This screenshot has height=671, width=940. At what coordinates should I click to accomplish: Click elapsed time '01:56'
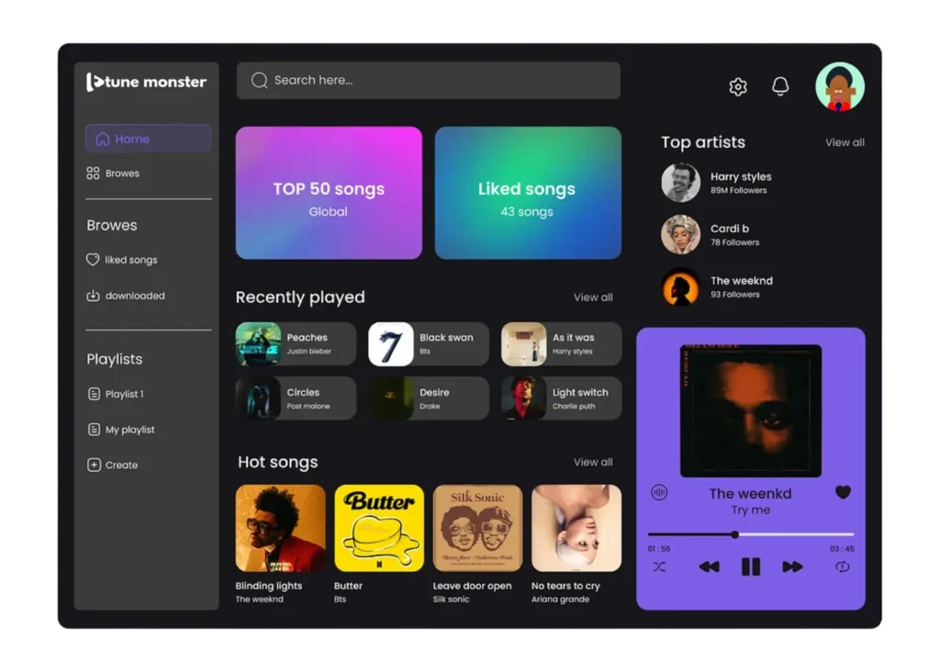click(659, 549)
